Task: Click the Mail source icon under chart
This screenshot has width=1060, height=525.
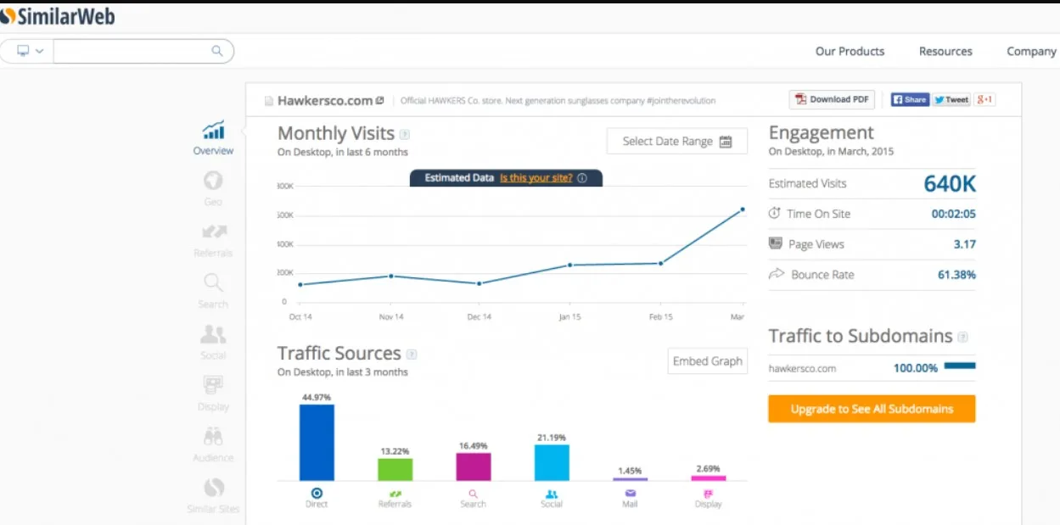Action: (x=631, y=493)
